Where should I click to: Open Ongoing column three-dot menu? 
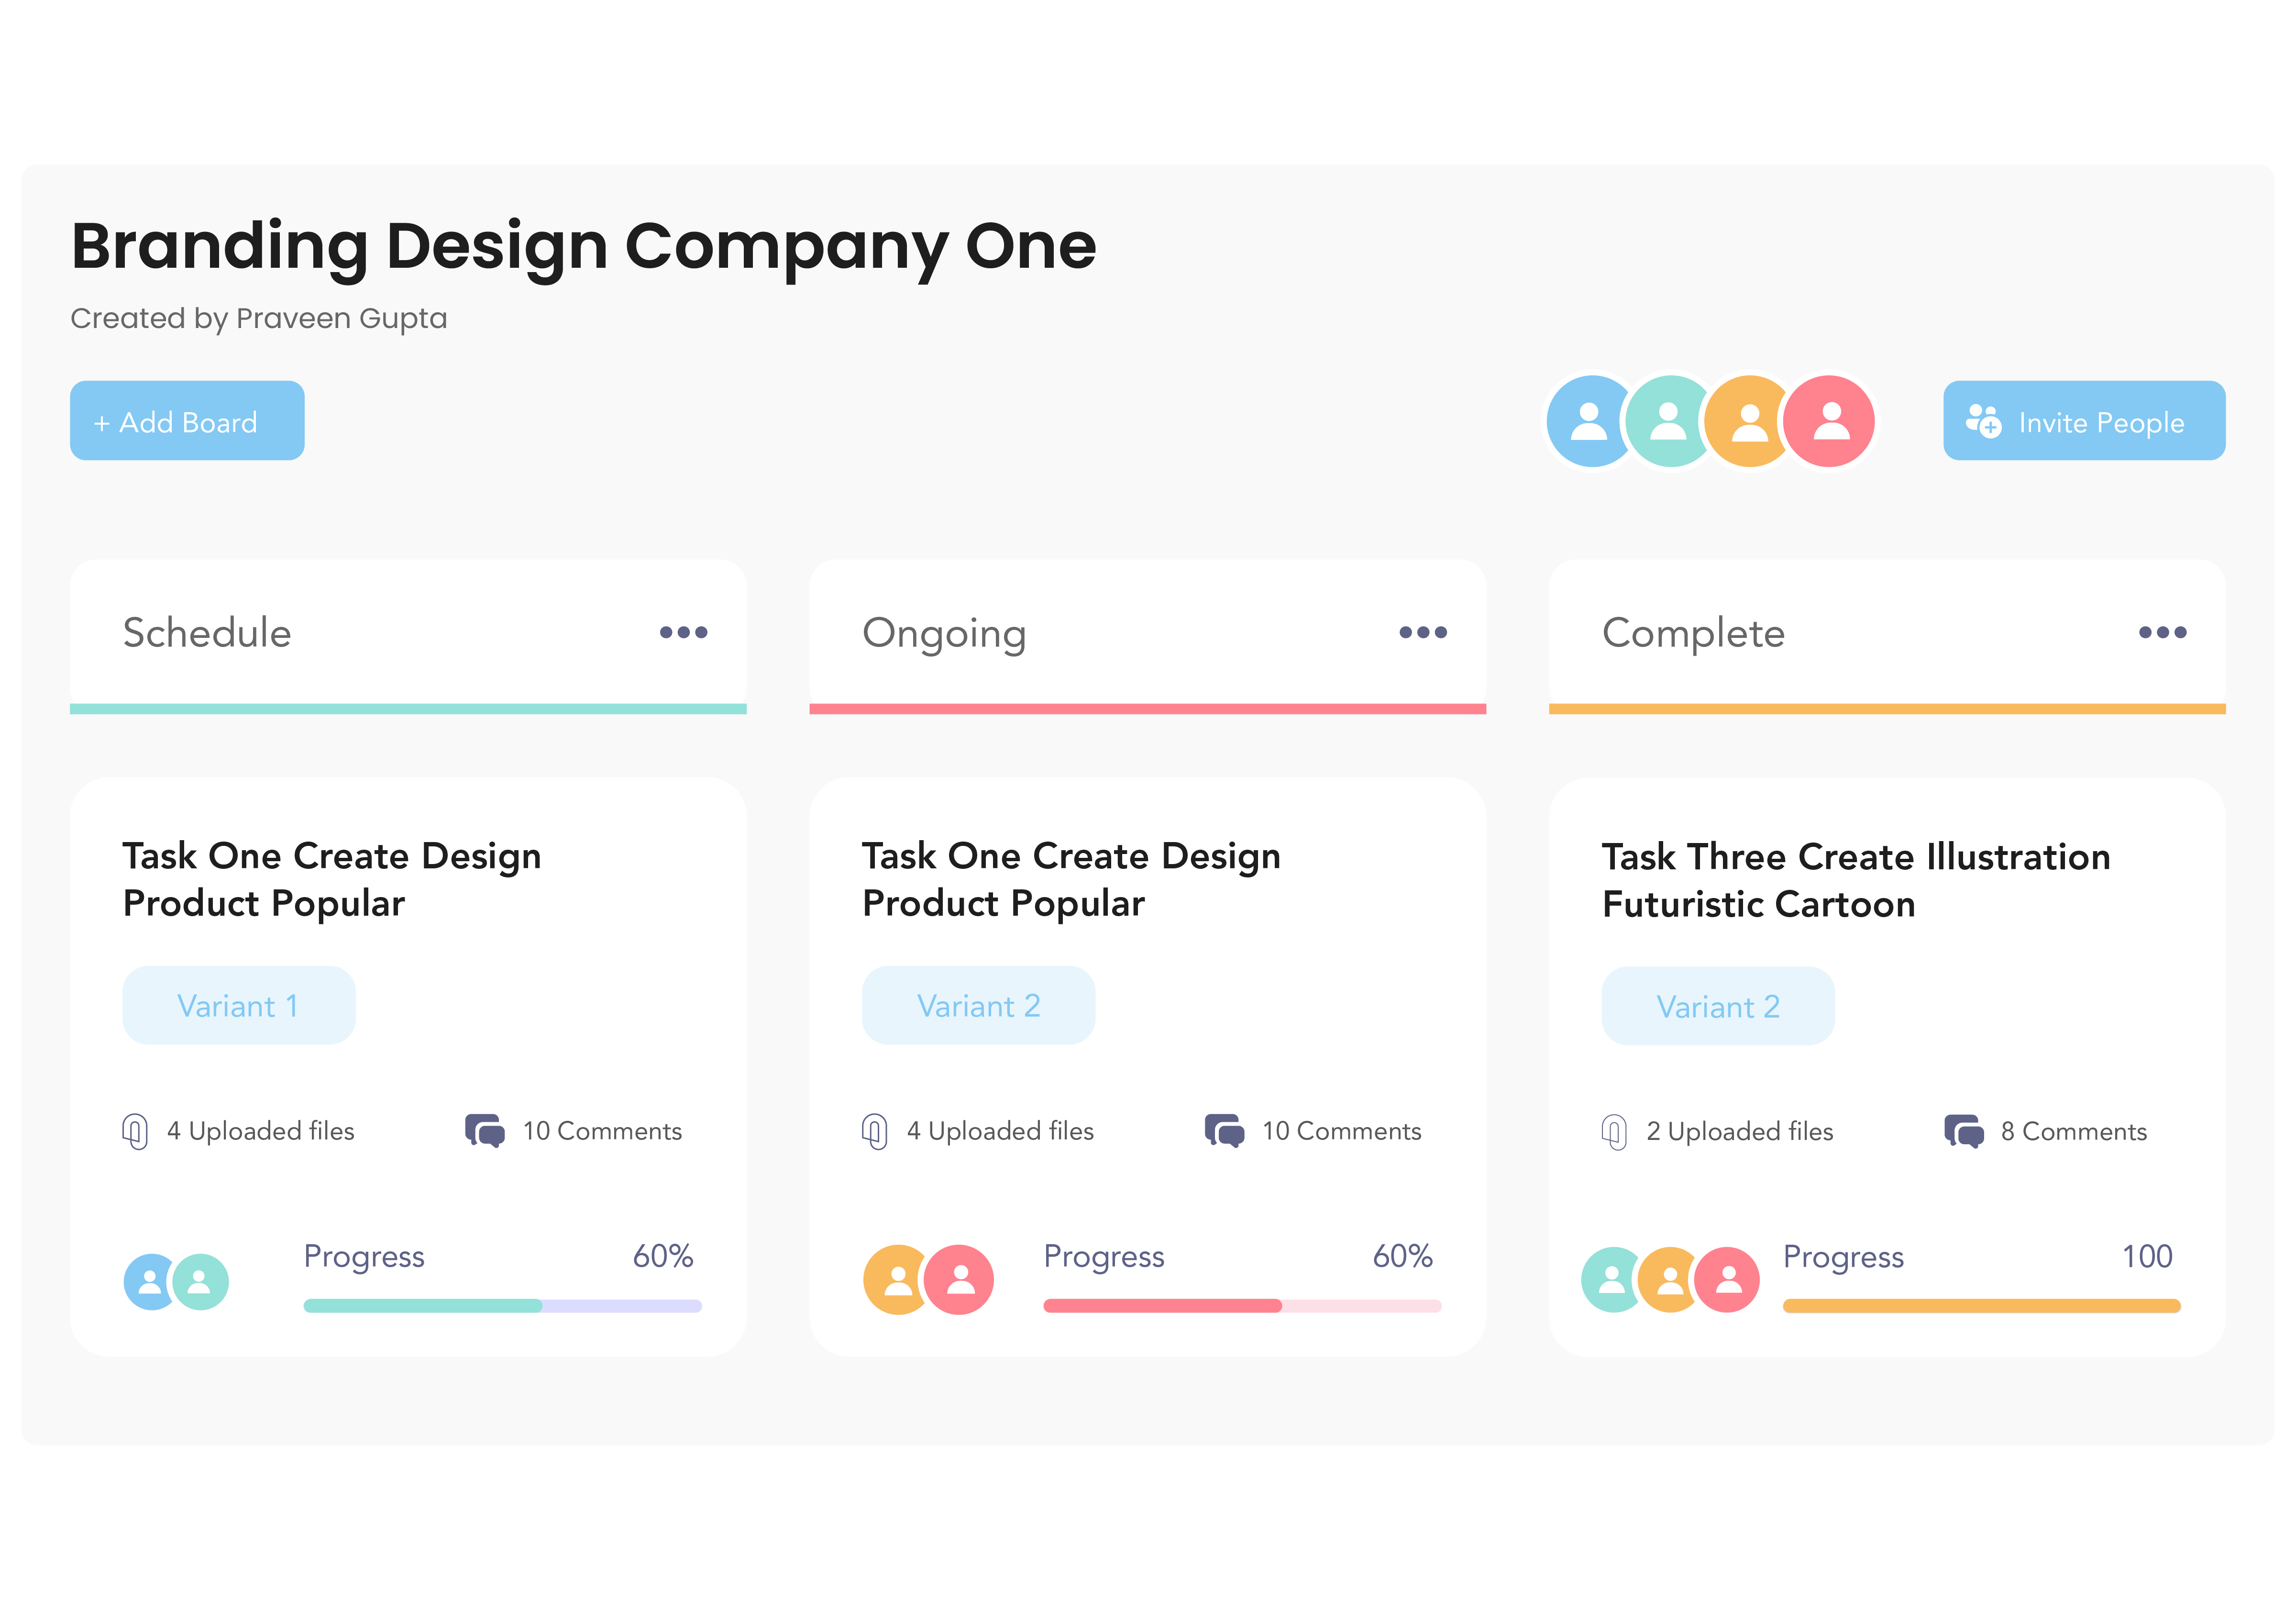pyautogui.click(x=1422, y=633)
